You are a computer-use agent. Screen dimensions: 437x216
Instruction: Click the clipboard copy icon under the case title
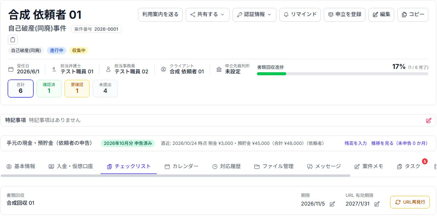pos(13,40)
